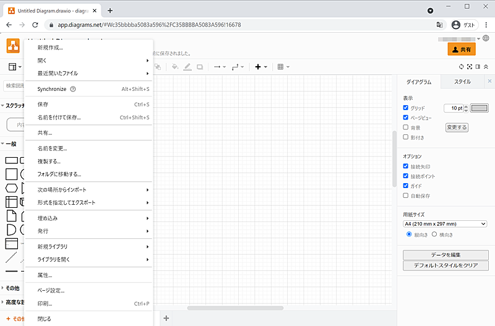Uncheck the グリッド checkbox
The height and width of the screenshot is (326, 495).
coord(406,108)
